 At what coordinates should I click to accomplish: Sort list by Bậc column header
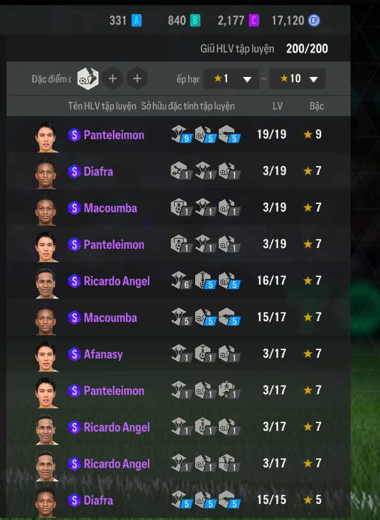point(317,106)
